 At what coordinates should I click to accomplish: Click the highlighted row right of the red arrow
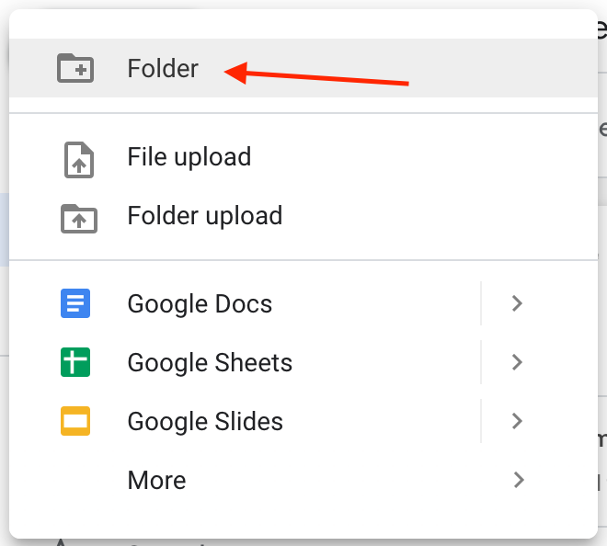coord(503,68)
